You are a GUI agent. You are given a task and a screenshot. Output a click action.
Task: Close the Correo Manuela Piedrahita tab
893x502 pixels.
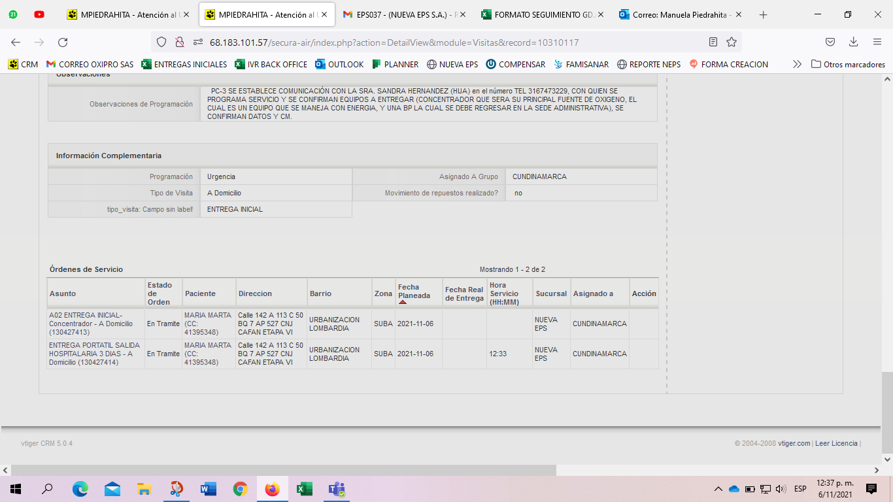(x=739, y=14)
